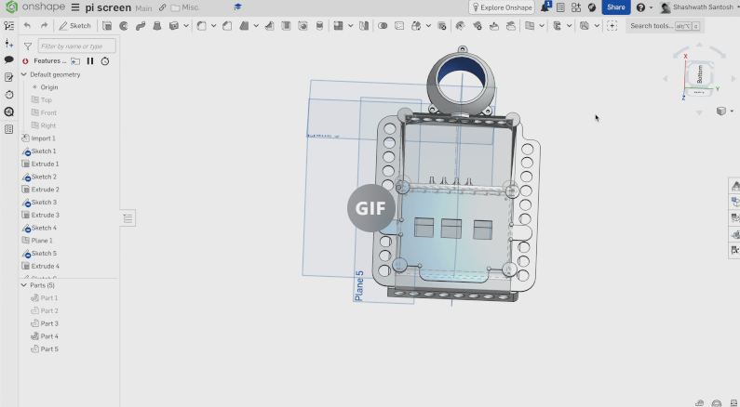Select Plane 1 in the feature list

42,241
